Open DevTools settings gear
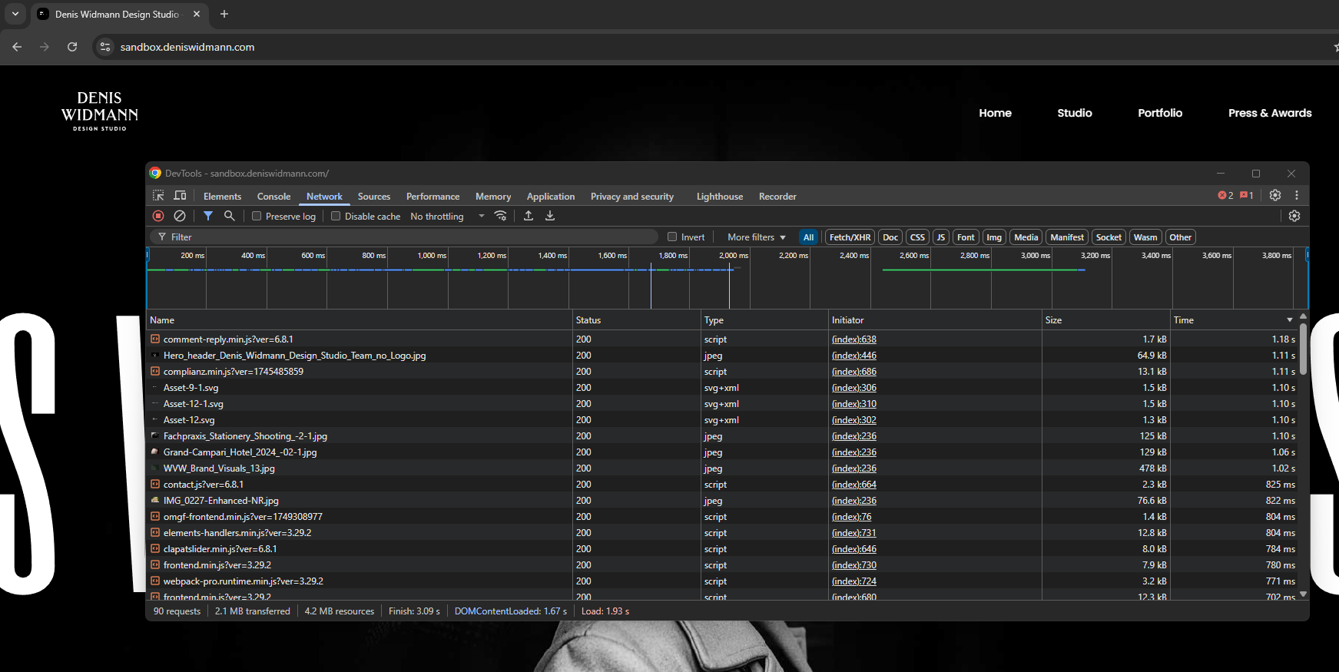1339x672 pixels. click(1275, 195)
